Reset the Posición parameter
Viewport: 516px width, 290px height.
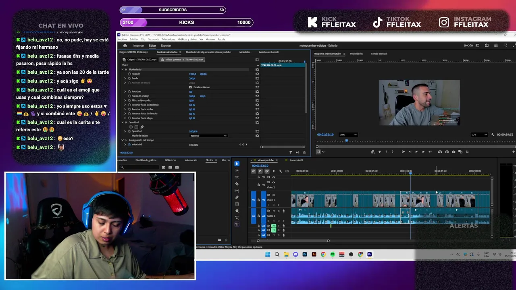pyautogui.click(x=257, y=74)
